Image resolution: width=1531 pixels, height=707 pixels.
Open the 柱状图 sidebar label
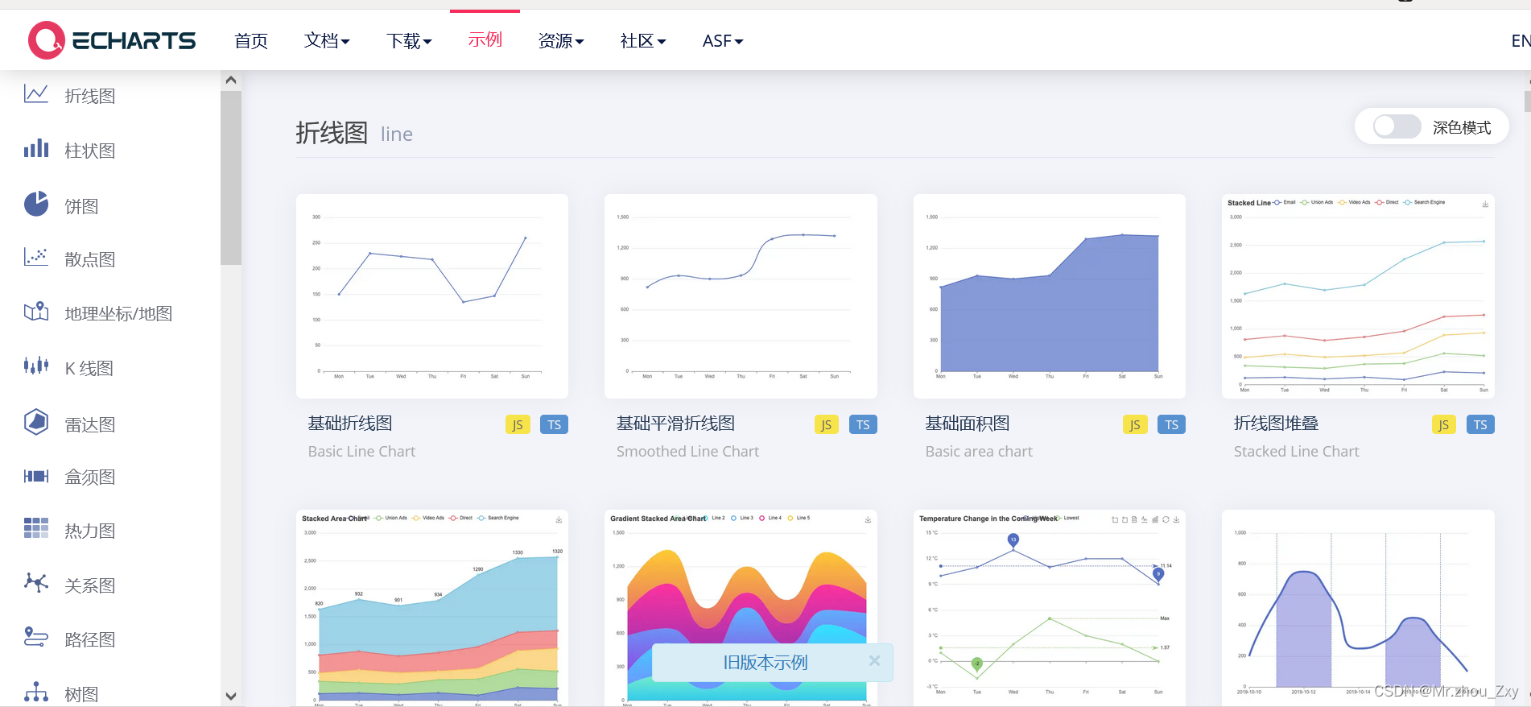click(x=90, y=151)
